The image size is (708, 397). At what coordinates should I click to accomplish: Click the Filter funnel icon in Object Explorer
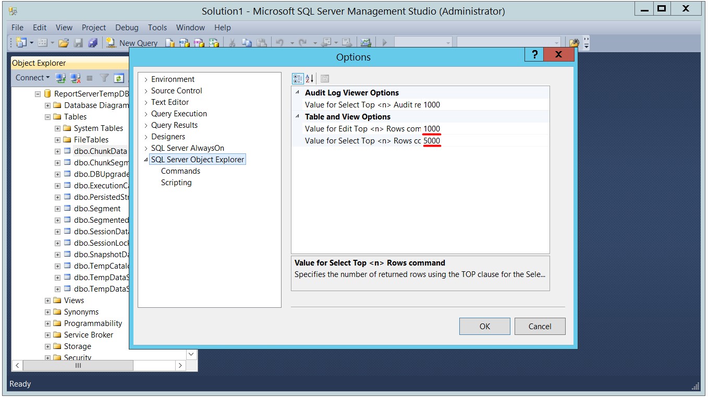[104, 78]
